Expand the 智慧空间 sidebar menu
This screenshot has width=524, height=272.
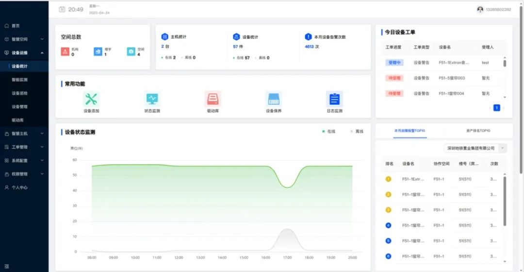click(x=24, y=39)
